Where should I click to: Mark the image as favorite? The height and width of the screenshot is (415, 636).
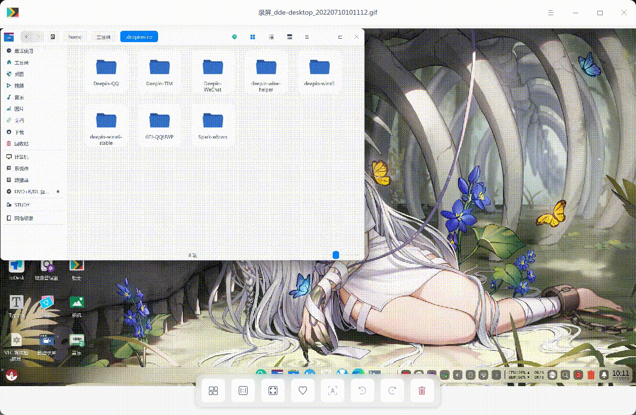click(303, 391)
